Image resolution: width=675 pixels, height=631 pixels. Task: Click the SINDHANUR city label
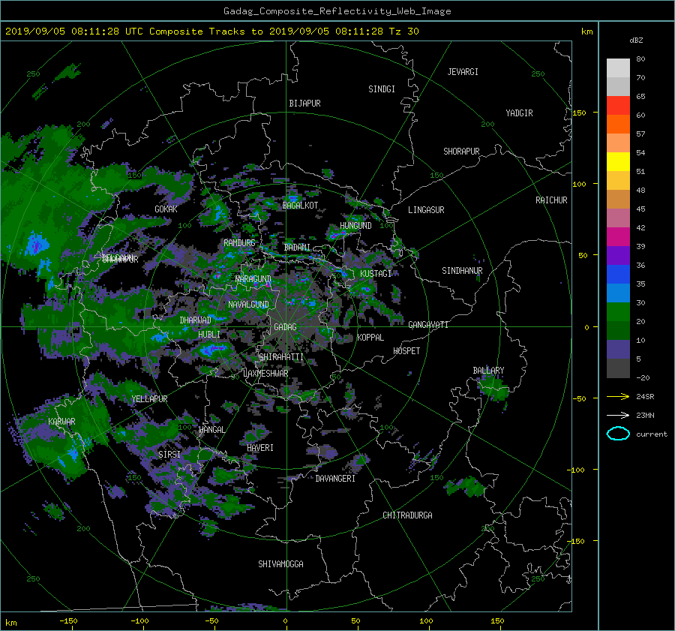click(x=462, y=271)
